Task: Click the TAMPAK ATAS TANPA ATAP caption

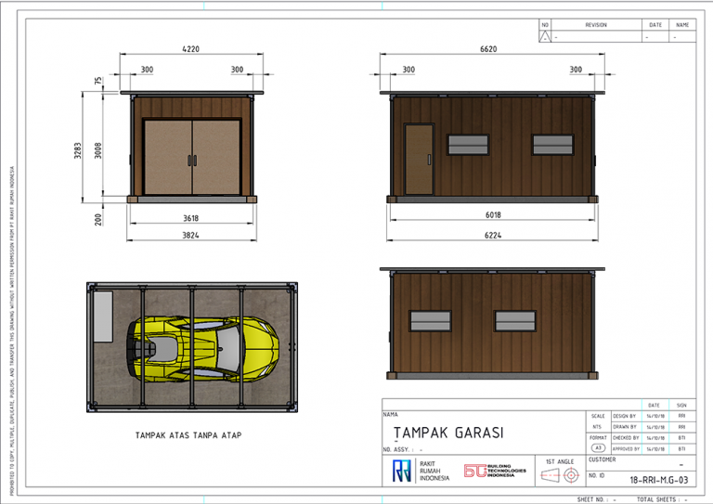Action: [188, 434]
